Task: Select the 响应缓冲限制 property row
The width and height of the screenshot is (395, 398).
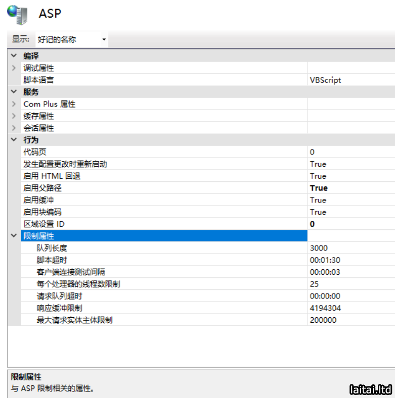Action: tap(60, 308)
